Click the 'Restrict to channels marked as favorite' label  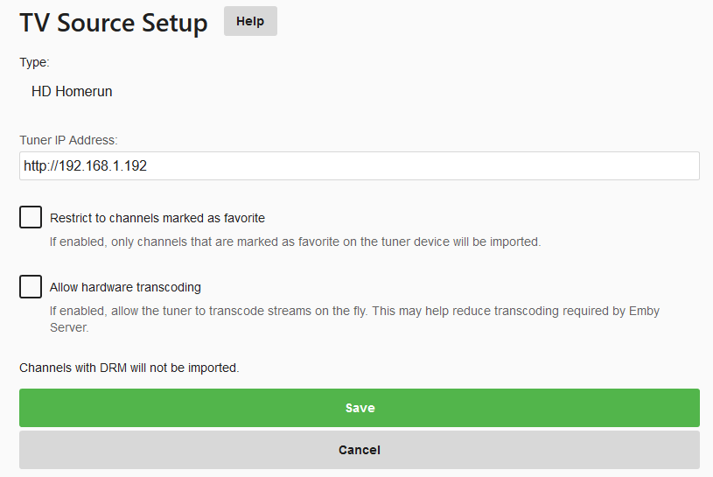coord(157,218)
